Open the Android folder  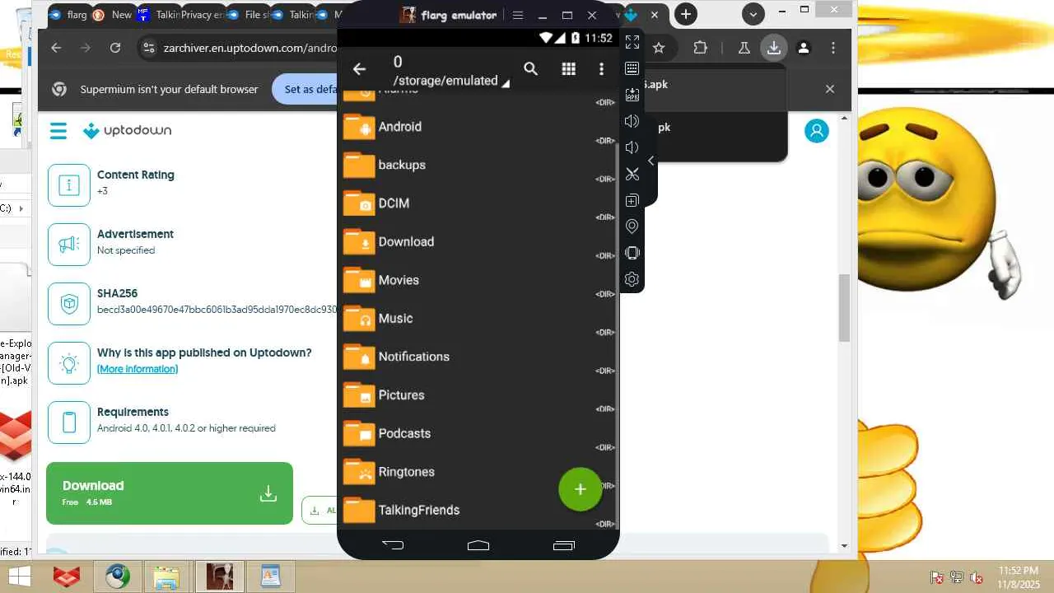479,127
